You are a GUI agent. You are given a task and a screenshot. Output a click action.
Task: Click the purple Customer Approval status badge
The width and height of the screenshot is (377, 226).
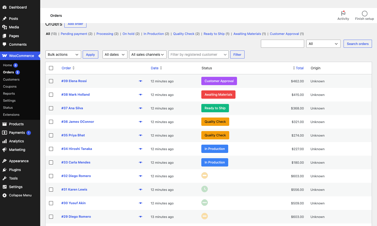point(219,81)
